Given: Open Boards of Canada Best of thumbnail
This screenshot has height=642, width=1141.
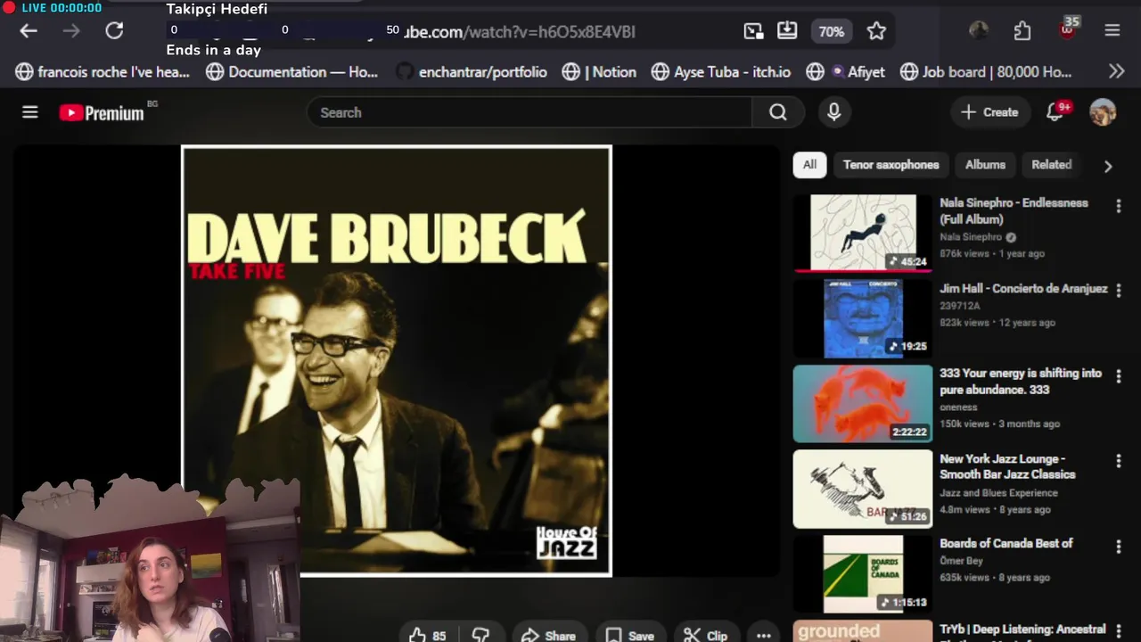Looking at the screenshot, I should pyautogui.click(x=863, y=573).
